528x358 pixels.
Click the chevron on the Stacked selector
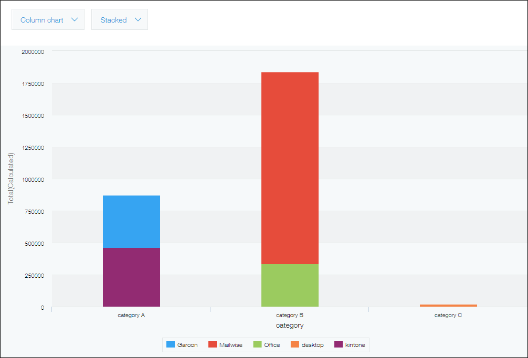tap(138, 19)
